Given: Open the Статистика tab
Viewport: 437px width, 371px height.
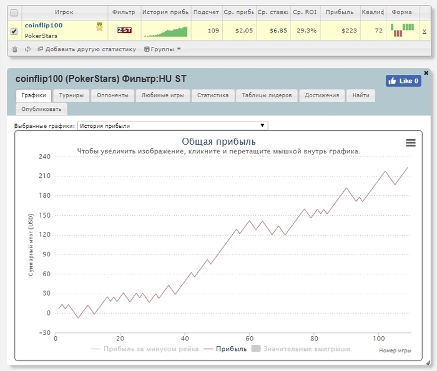Looking at the screenshot, I should click(213, 95).
